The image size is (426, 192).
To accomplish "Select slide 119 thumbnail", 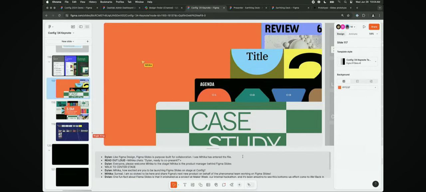I will pos(72,132).
